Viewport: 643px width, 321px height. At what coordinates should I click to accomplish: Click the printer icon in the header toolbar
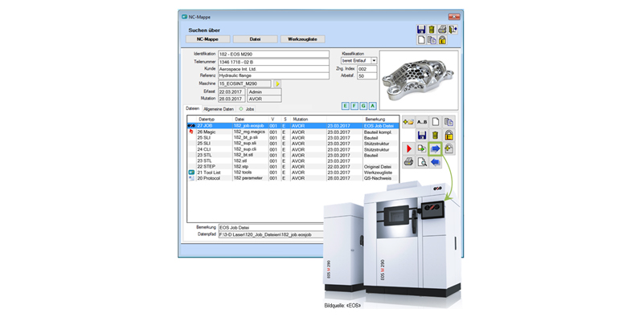[x=441, y=30]
